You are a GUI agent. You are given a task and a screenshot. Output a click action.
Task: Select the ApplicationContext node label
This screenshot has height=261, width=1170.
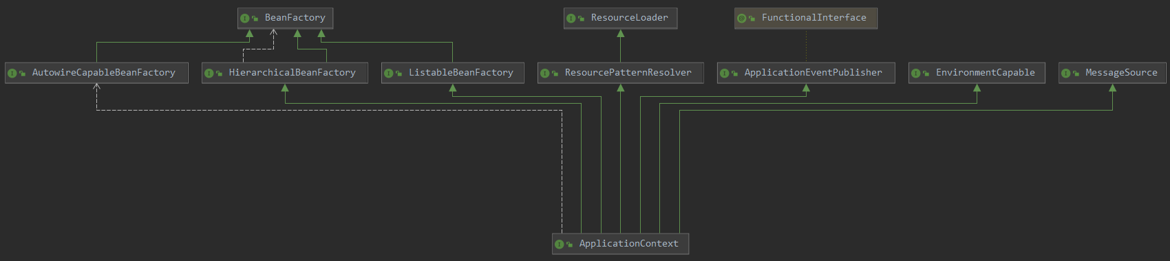click(x=628, y=244)
